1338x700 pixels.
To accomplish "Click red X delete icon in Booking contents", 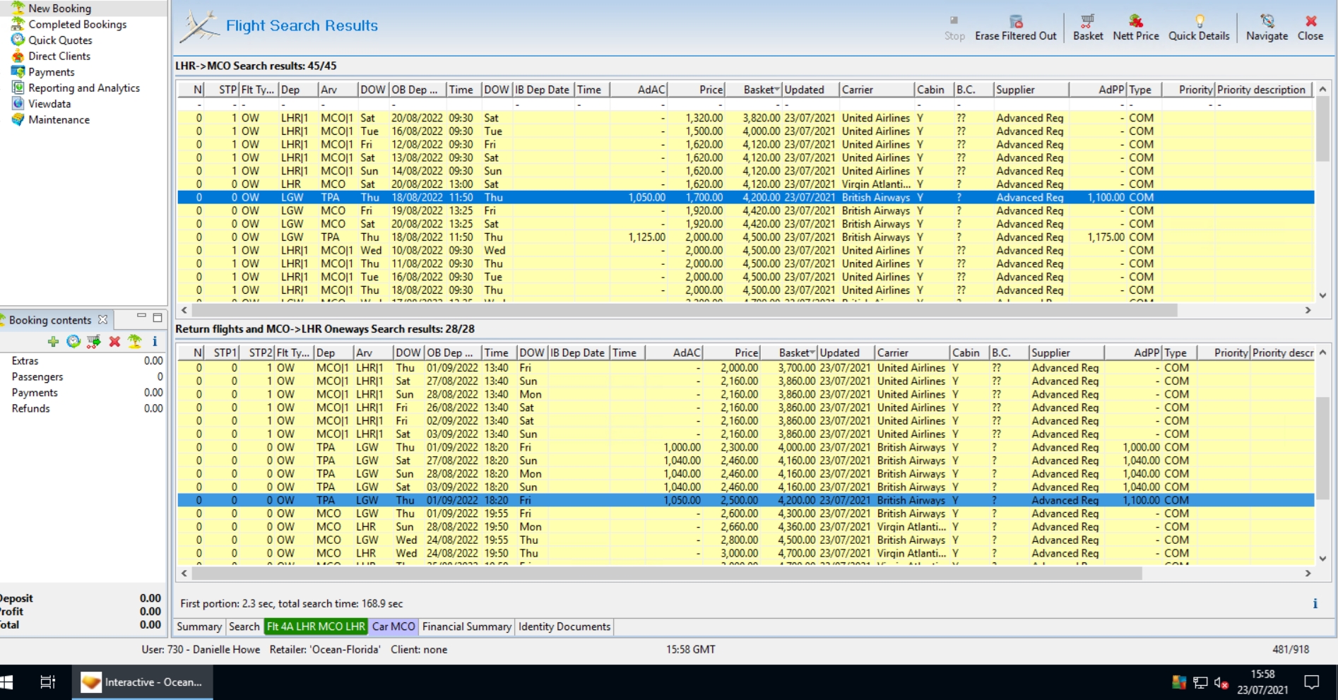I will coord(114,342).
